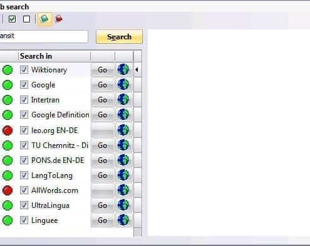Open Google globe browser icon
Screen dimensions: 310x246
tap(123, 84)
